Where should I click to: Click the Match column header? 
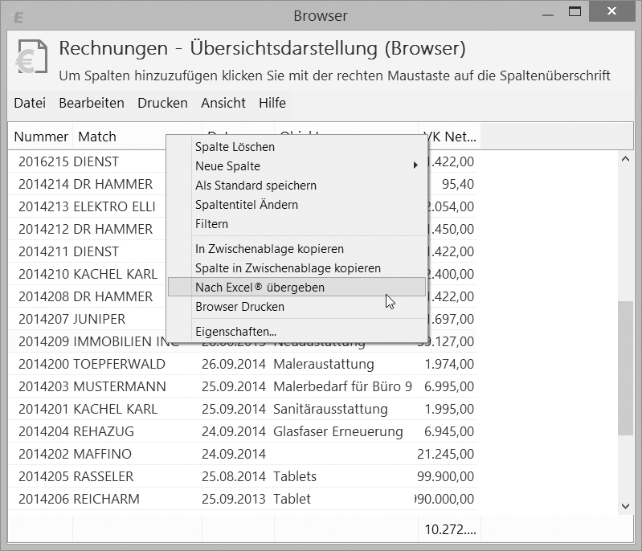point(97,137)
